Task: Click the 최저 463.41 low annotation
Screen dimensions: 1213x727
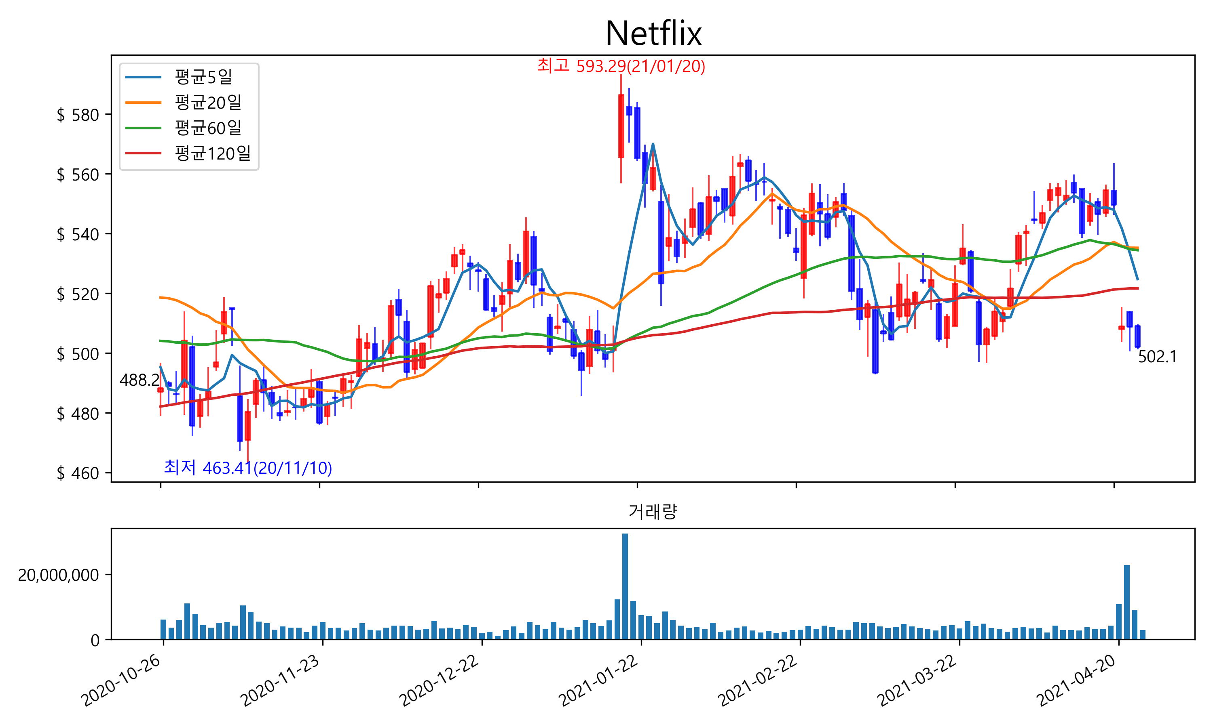Action: tap(247, 468)
